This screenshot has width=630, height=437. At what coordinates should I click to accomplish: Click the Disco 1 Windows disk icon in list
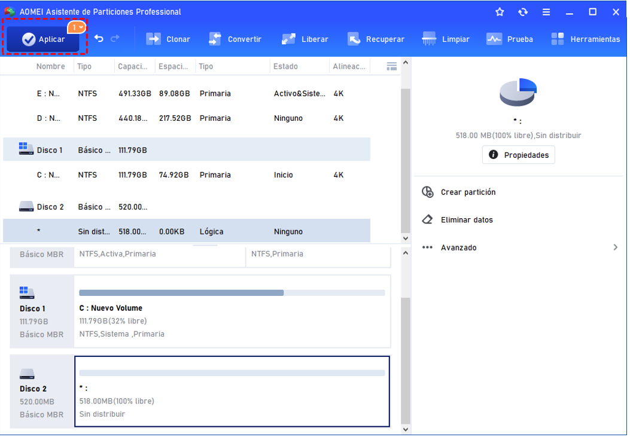pyautogui.click(x=26, y=148)
